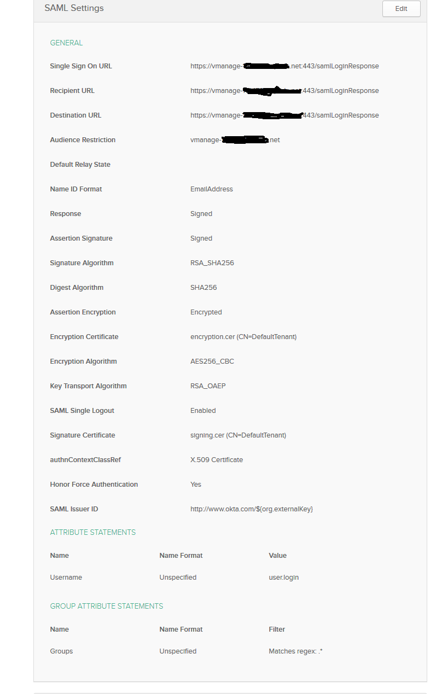This screenshot has height=694, width=442.
Task: Select the SAML Single Logout Enabled value
Action: pos(201,410)
